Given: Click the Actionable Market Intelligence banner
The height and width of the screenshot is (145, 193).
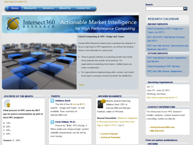Looking at the screenshot, I should pos(70,24).
